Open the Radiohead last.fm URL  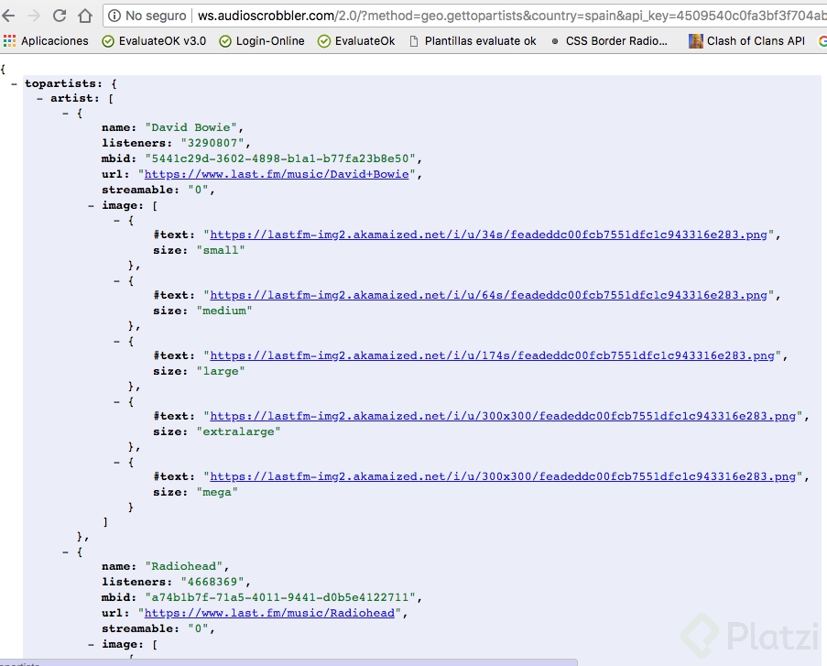point(269,613)
